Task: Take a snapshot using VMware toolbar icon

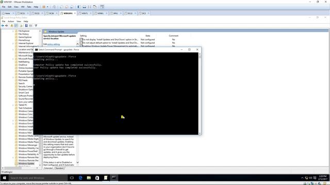Action: (61, 7)
